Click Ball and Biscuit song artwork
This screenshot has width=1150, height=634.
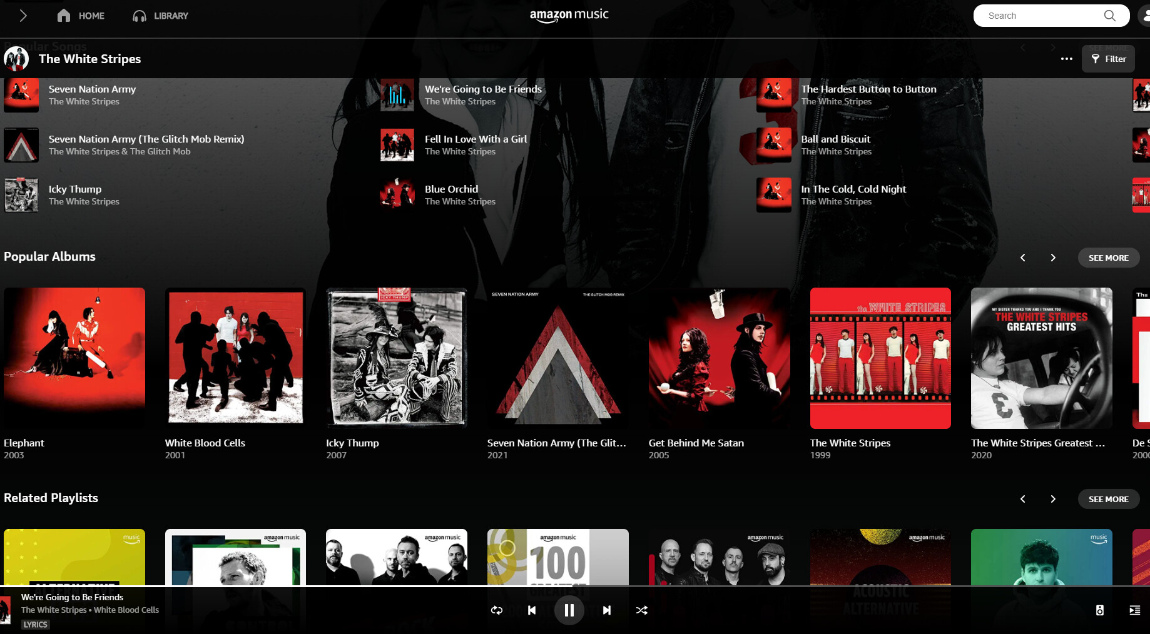coord(774,145)
